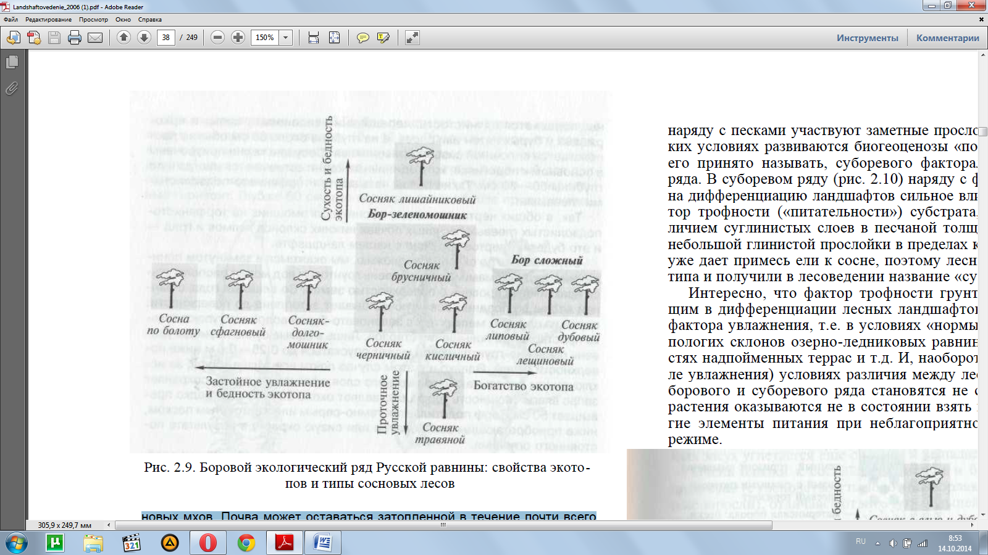Open the Просмотр menu

point(93,19)
